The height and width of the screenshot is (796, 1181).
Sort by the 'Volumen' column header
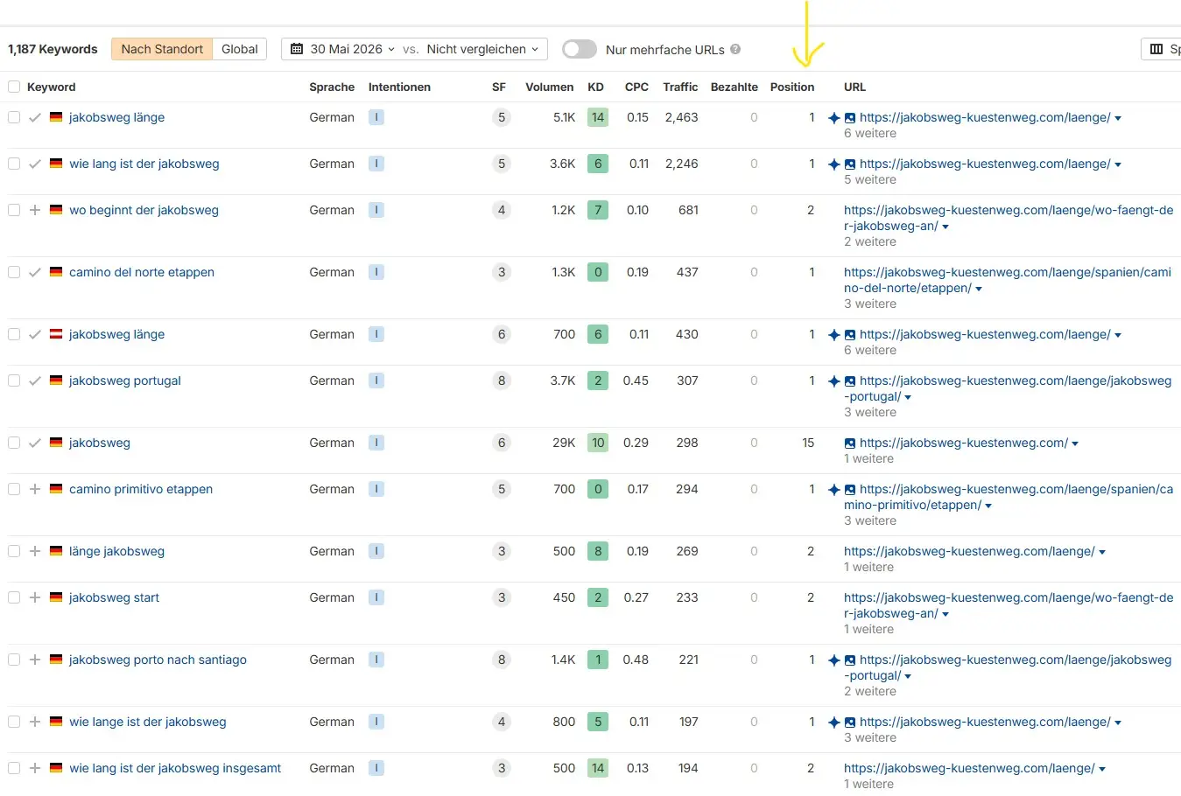click(x=550, y=87)
